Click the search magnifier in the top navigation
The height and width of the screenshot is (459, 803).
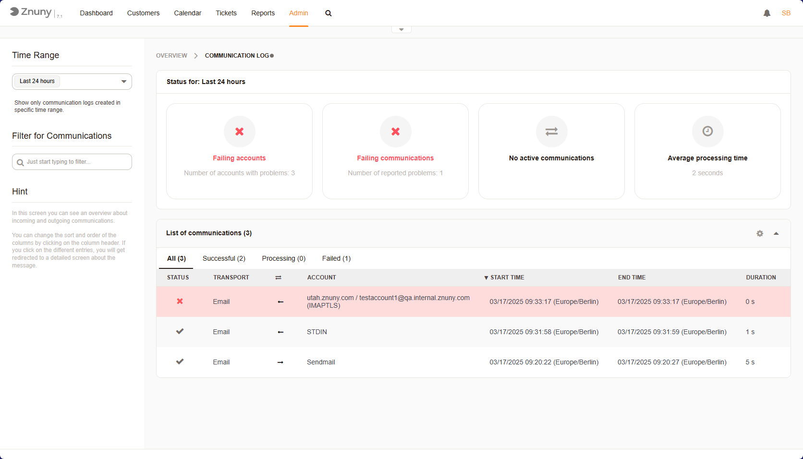tap(328, 13)
